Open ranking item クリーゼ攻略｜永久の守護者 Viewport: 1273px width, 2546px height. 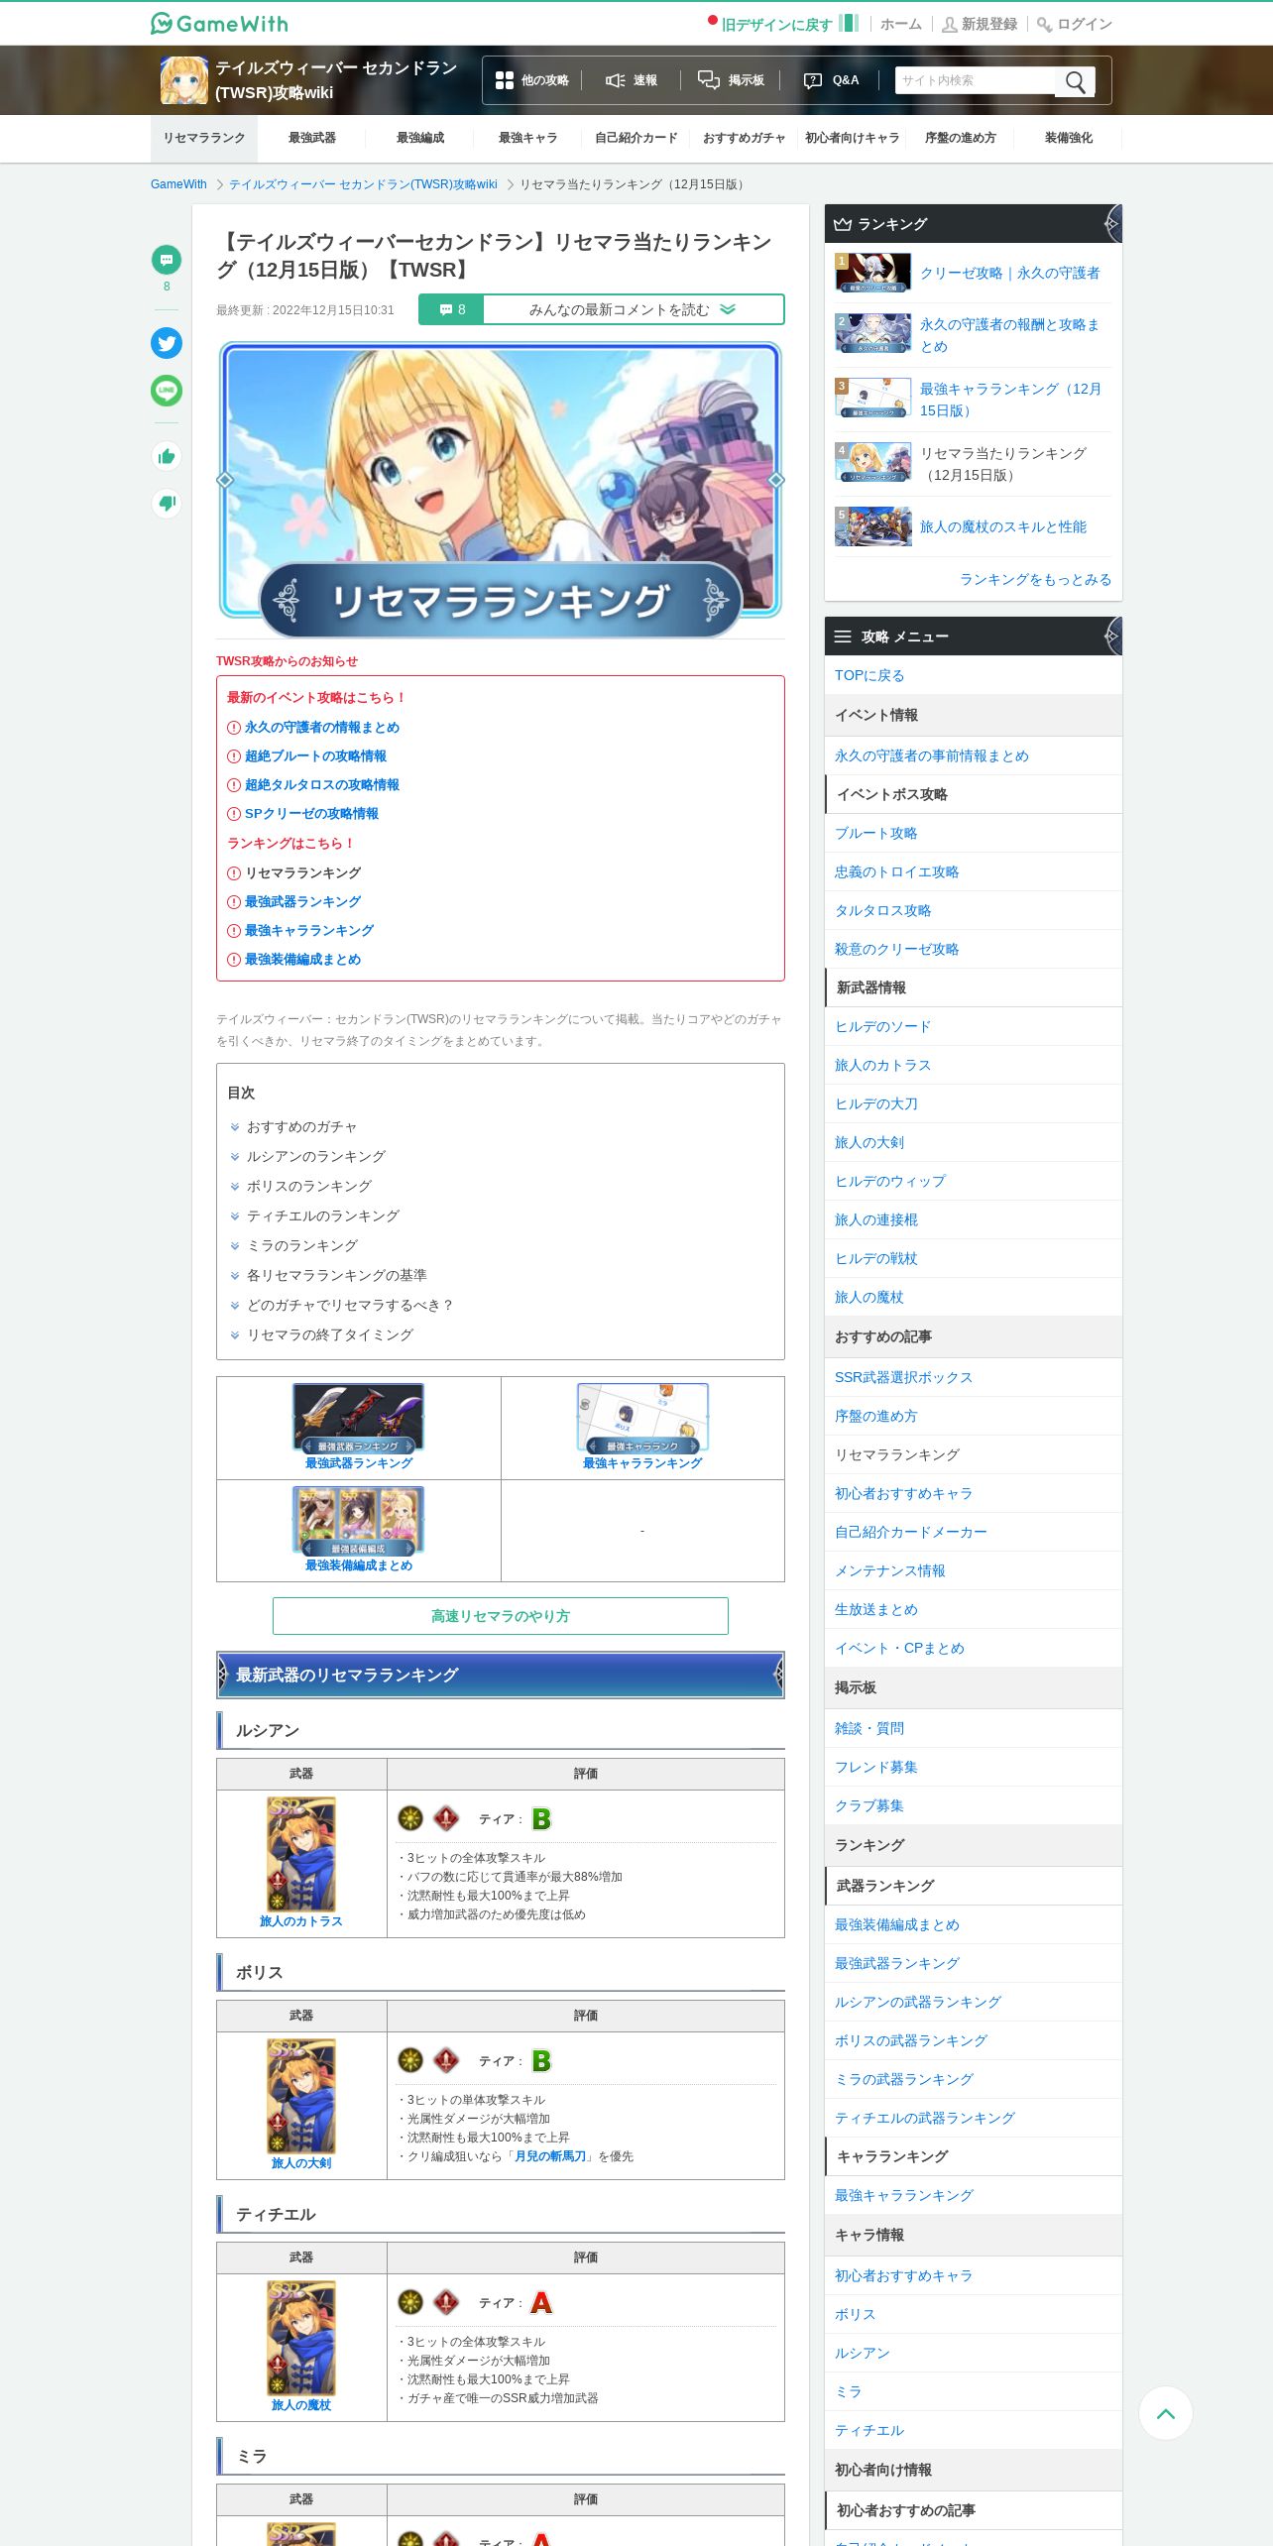[x=1009, y=273]
